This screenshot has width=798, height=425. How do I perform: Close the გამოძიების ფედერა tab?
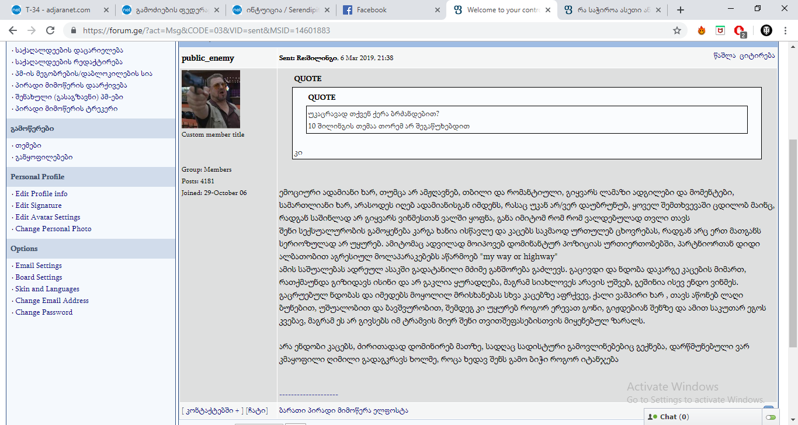coord(216,10)
